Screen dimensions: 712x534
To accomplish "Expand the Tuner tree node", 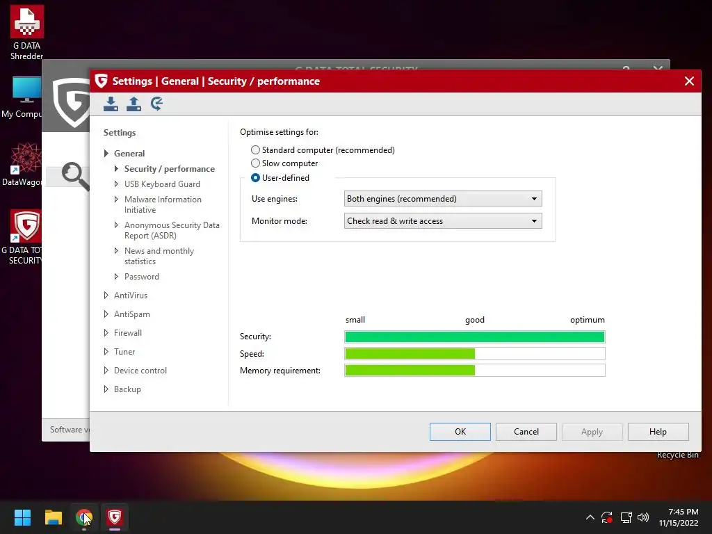I will tap(106, 351).
